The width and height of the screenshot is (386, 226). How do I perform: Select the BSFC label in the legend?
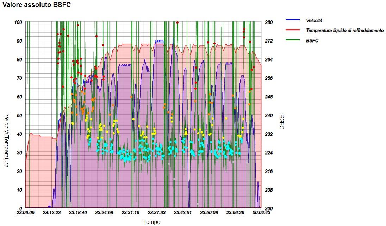point(312,41)
